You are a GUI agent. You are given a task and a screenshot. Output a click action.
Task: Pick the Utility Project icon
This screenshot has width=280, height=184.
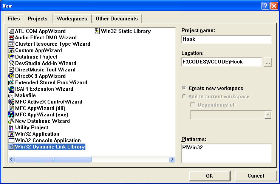(11, 127)
